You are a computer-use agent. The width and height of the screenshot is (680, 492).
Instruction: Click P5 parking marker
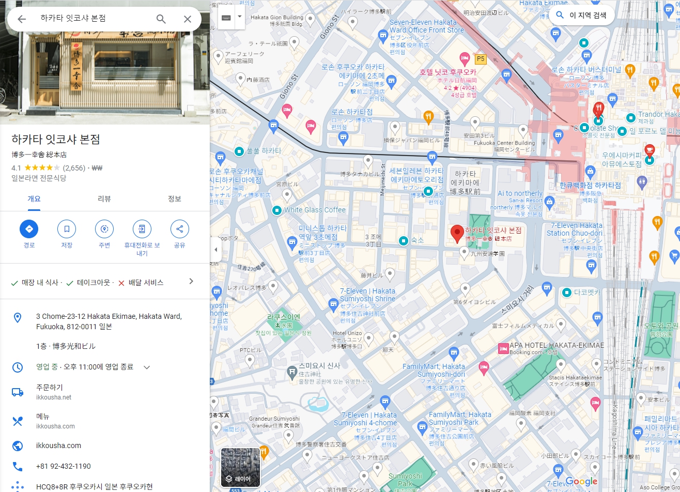(x=481, y=58)
